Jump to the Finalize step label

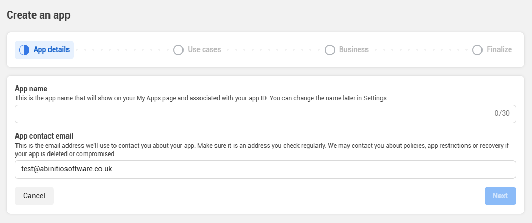499,50
